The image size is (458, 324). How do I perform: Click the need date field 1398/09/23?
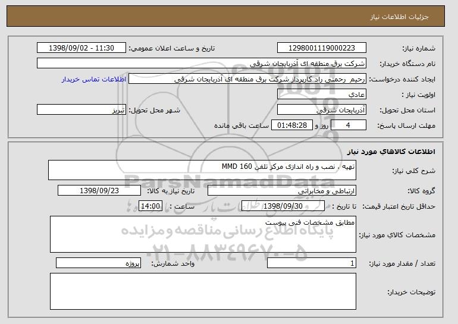tap(99, 191)
